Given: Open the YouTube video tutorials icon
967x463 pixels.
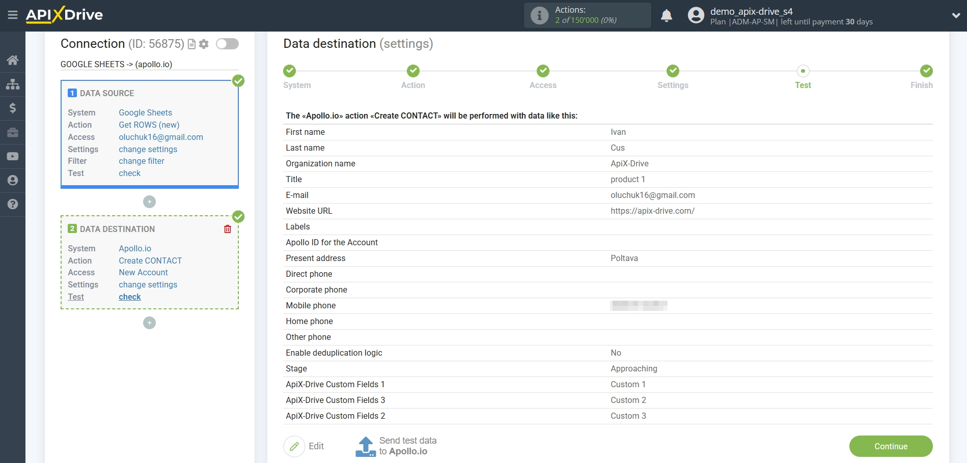Looking at the screenshot, I should pos(13,156).
